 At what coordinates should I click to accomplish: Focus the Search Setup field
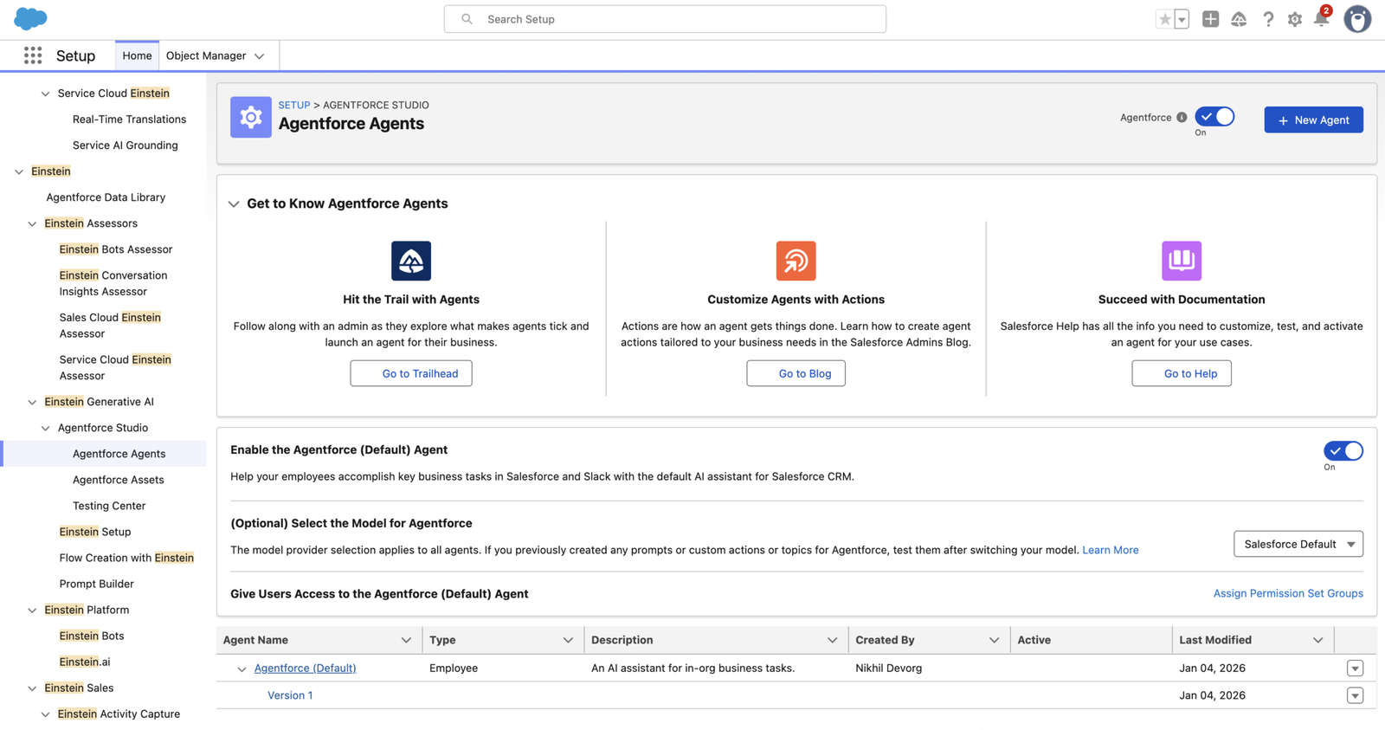point(665,19)
